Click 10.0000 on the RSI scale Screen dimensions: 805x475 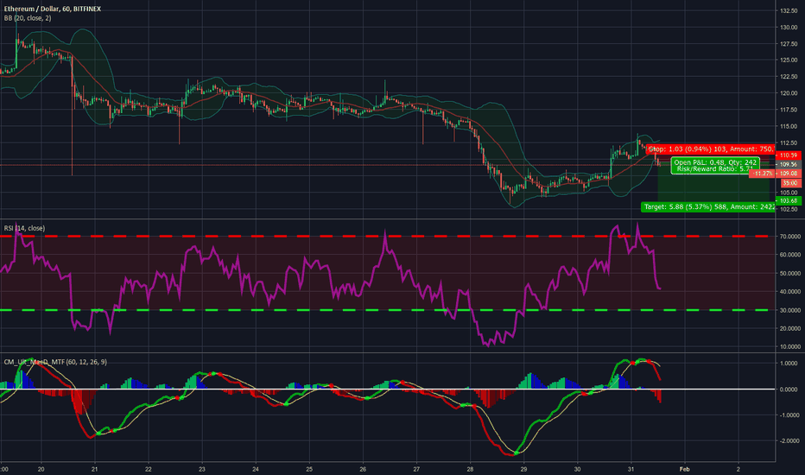tap(790, 346)
